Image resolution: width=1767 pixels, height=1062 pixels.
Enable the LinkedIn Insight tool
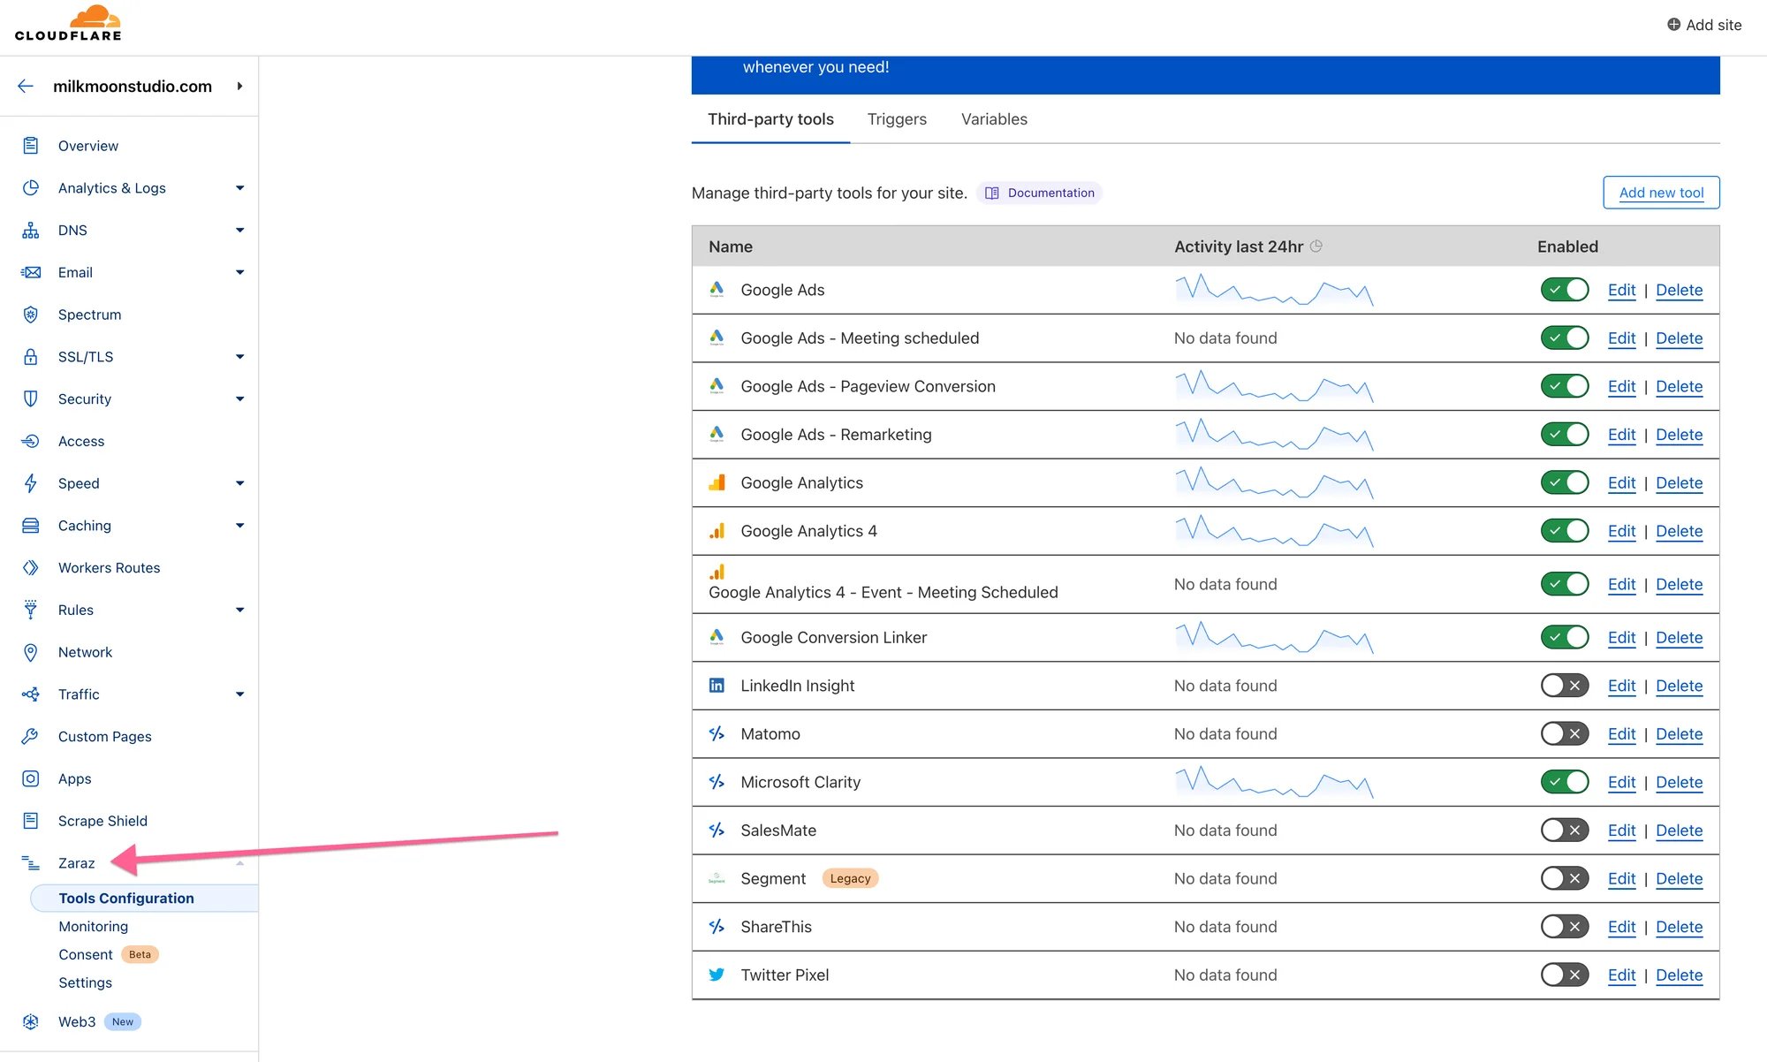1565,686
